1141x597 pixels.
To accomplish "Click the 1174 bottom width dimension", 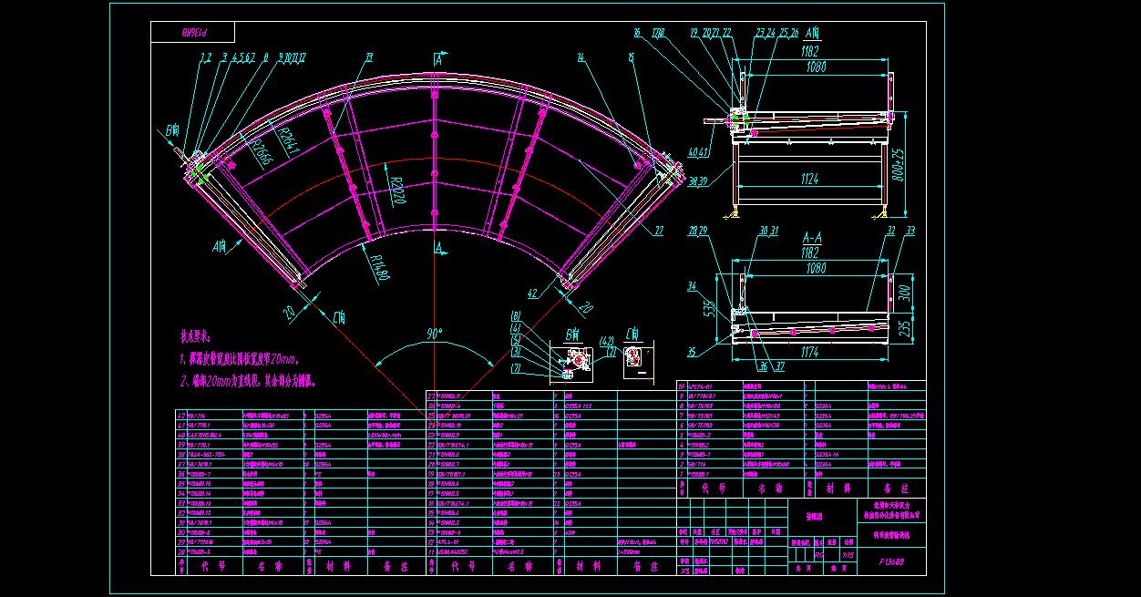I will [808, 351].
